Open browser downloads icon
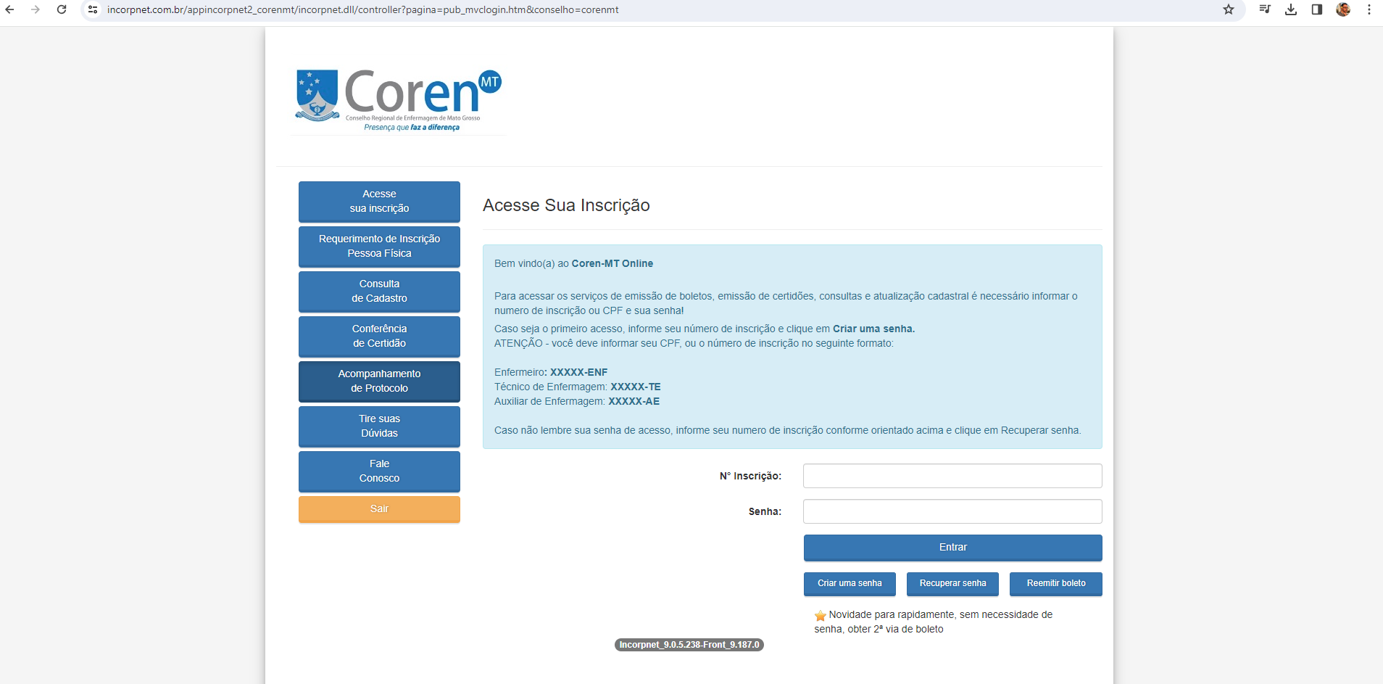1383x684 pixels. tap(1291, 9)
